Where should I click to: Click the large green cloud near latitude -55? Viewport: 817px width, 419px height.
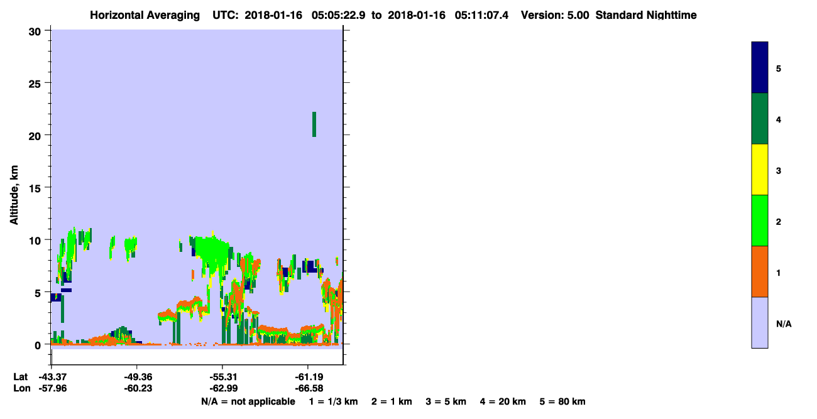tap(211, 253)
